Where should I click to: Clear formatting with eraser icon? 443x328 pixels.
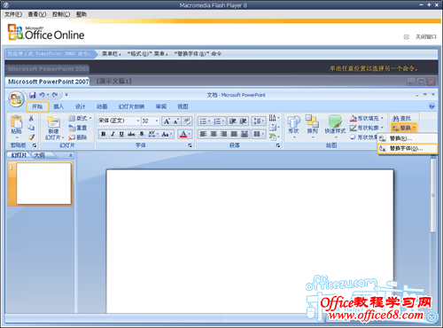(187, 121)
